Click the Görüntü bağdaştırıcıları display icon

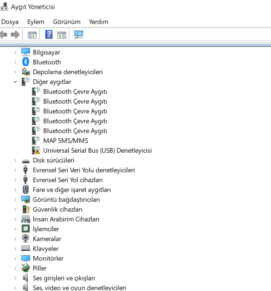tap(26, 199)
